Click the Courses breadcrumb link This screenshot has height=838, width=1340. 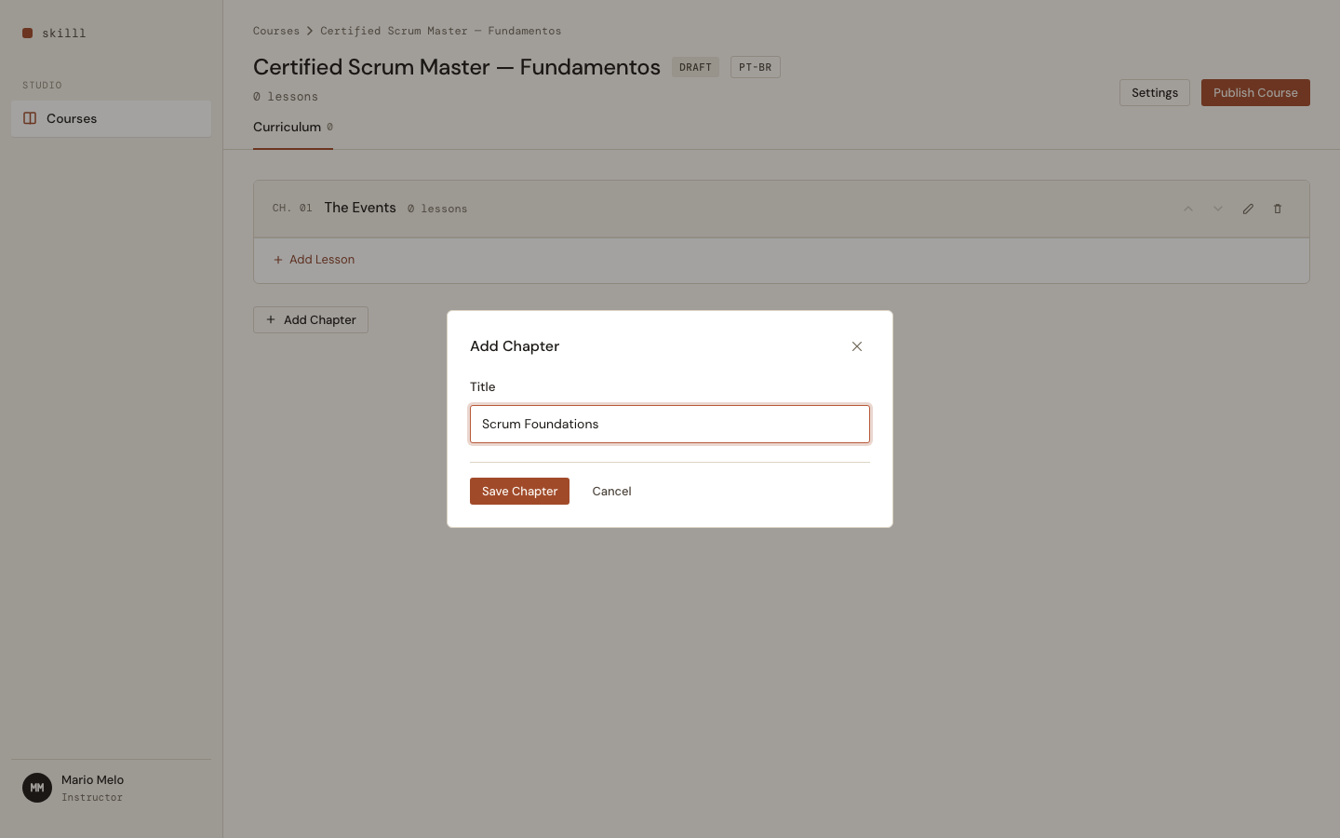[x=276, y=31]
